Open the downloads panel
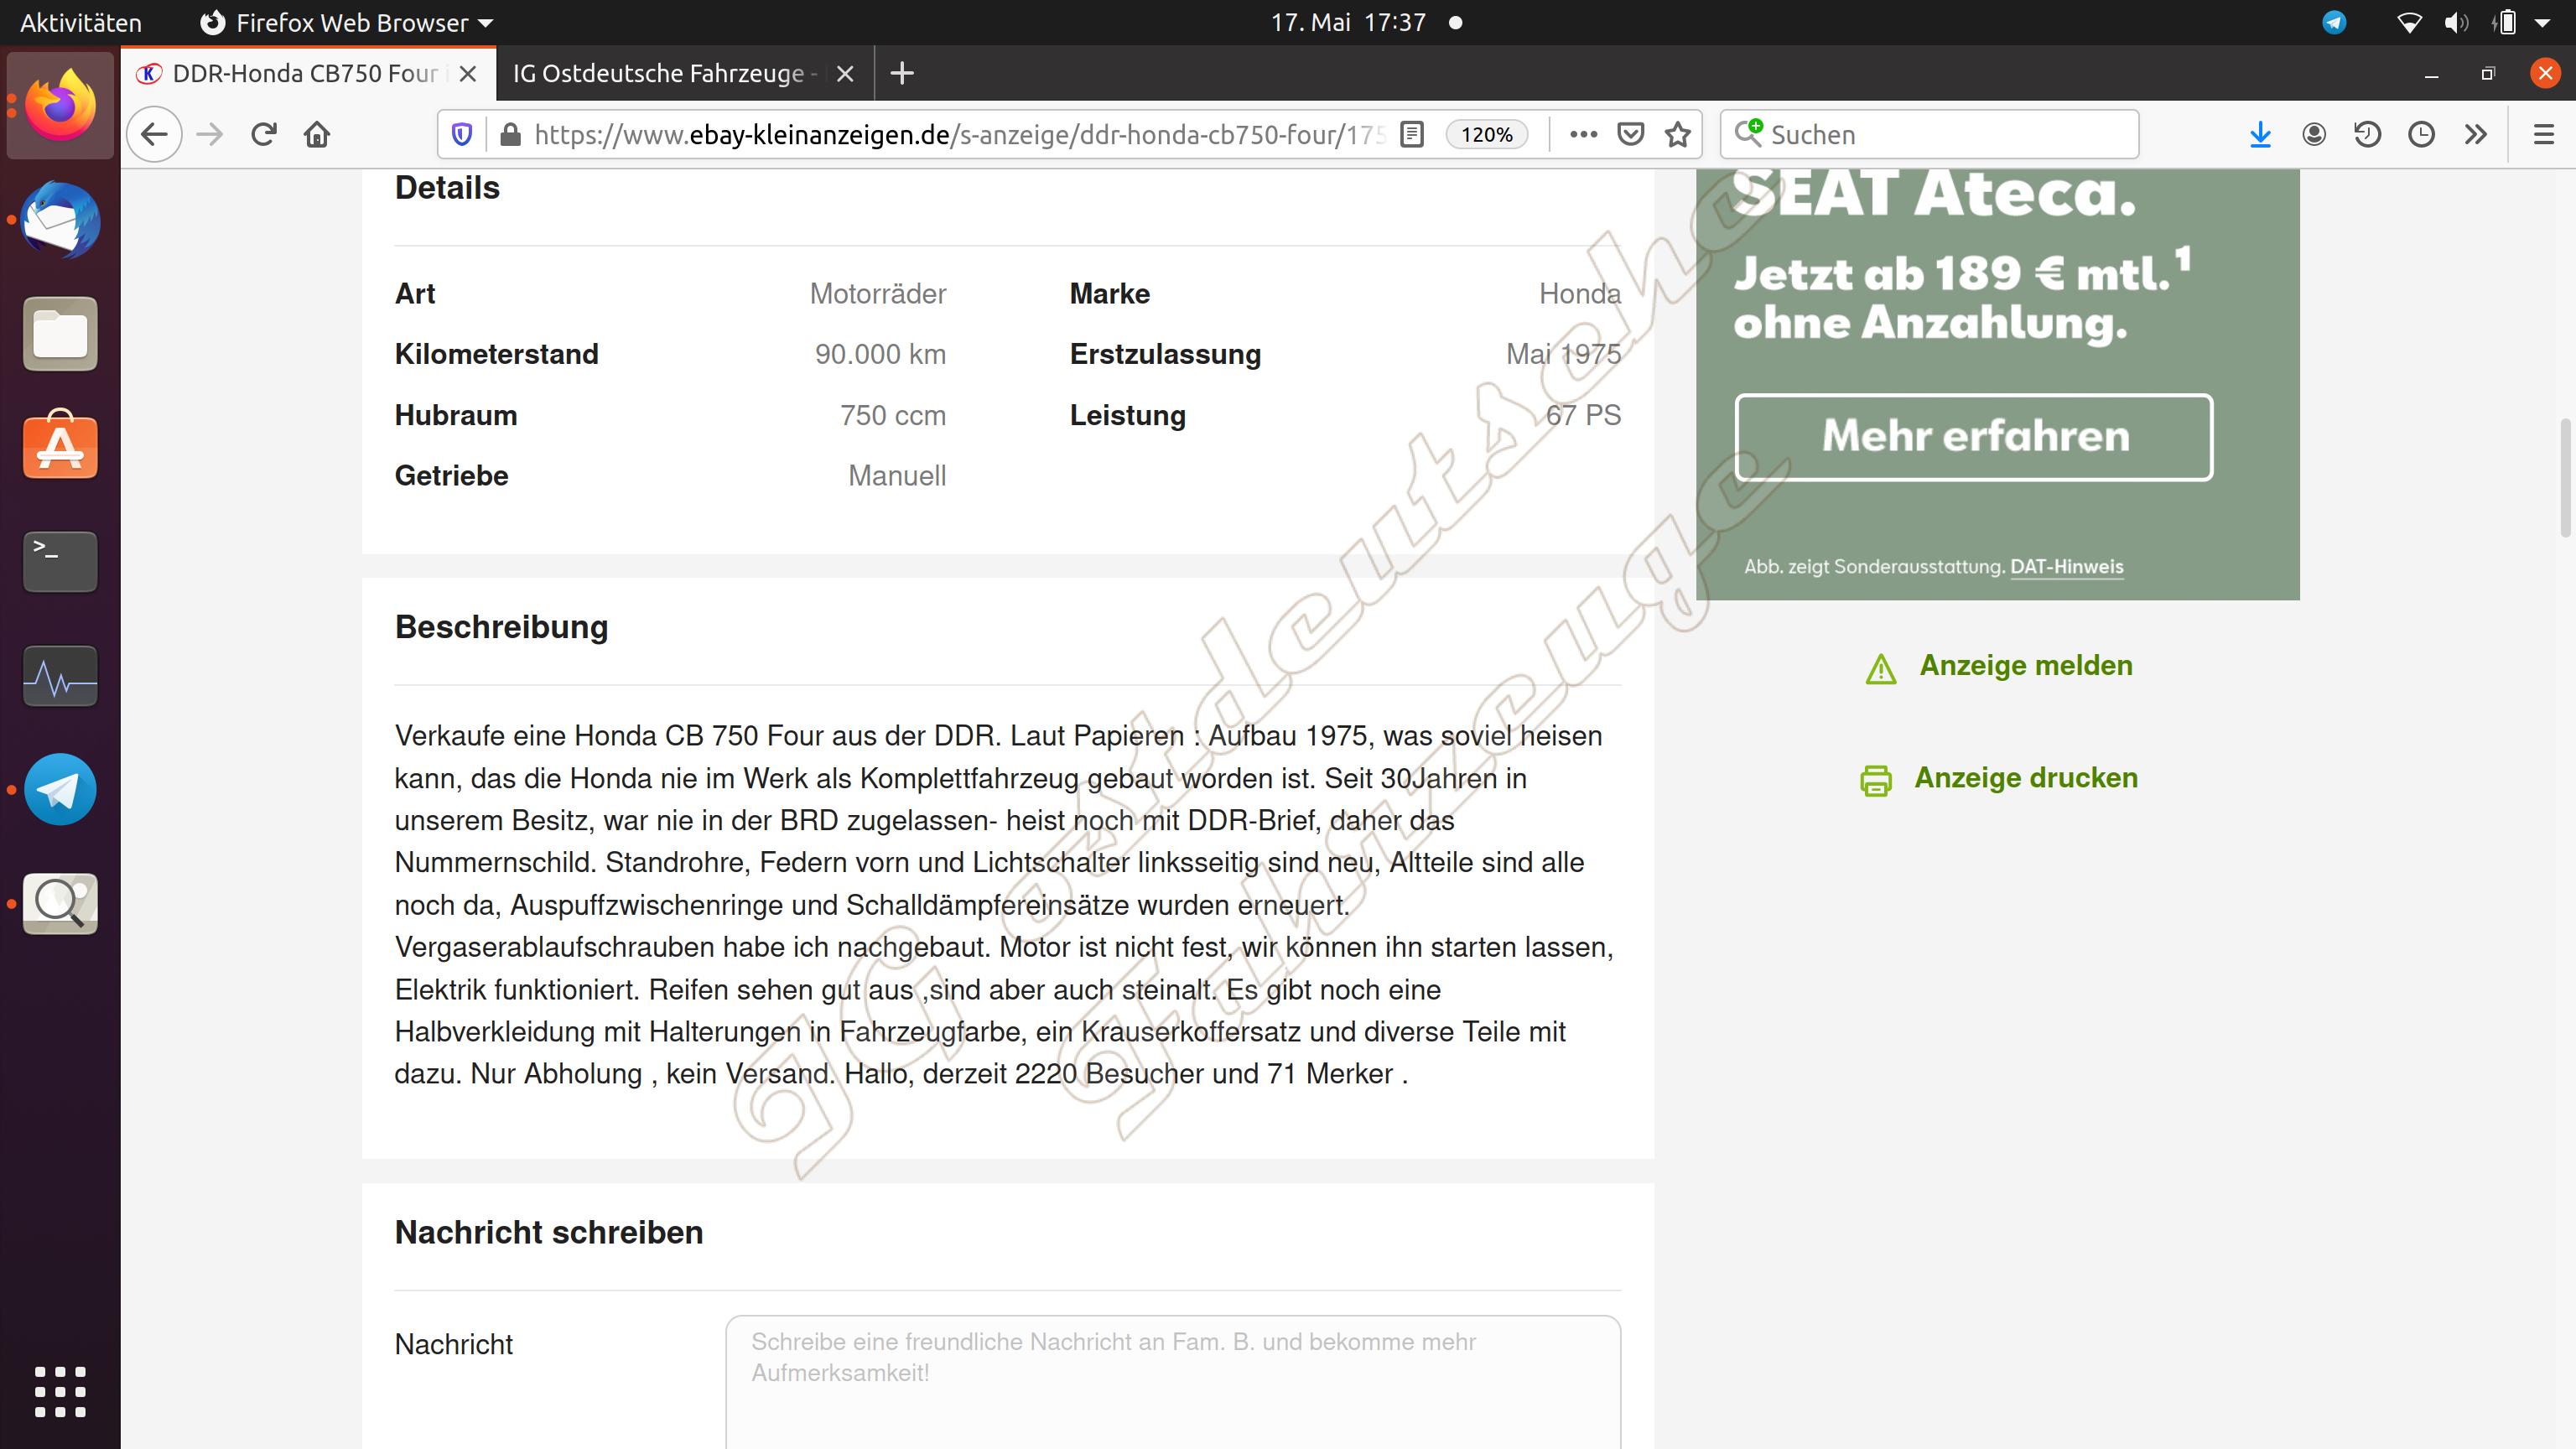 (x=2259, y=134)
